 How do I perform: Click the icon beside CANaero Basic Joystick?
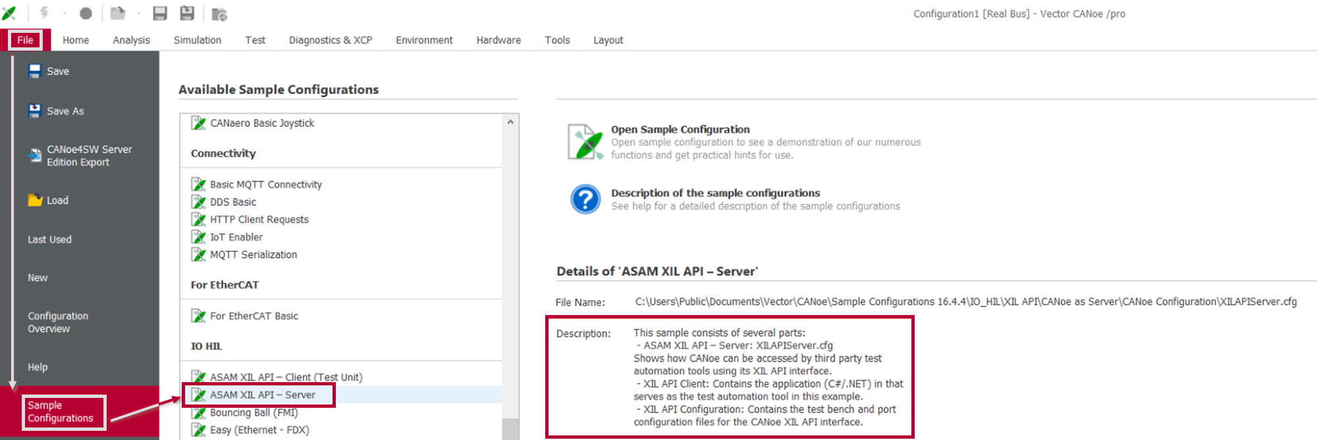click(199, 123)
